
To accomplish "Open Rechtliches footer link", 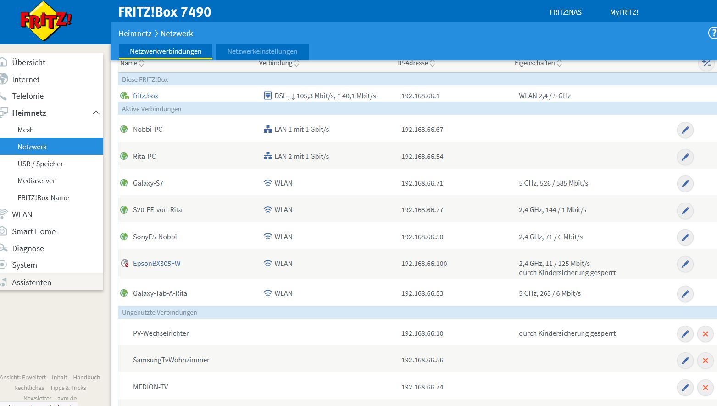I will tap(29, 388).
